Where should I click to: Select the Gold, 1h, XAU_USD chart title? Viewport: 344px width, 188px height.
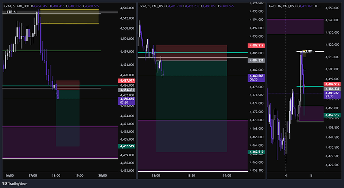282,6
